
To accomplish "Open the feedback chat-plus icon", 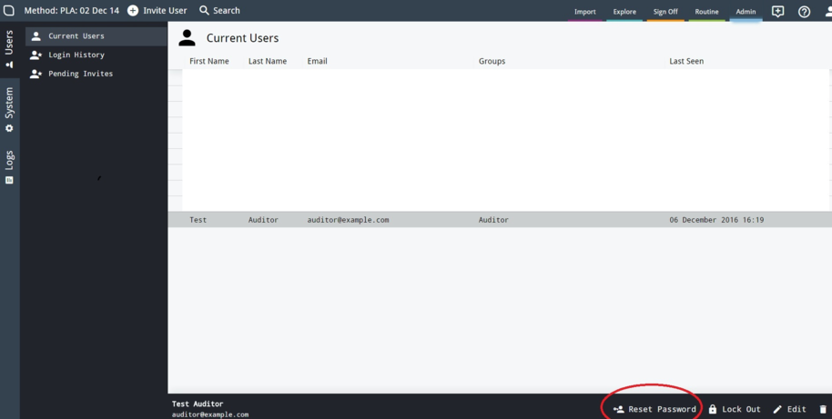I will pyautogui.click(x=777, y=12).
